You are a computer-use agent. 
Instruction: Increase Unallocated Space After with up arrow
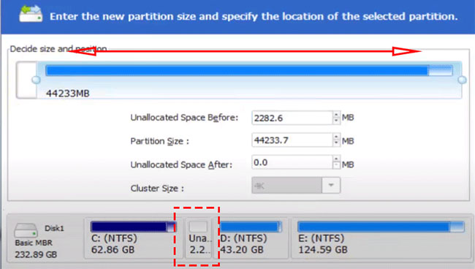coord(336,159)
